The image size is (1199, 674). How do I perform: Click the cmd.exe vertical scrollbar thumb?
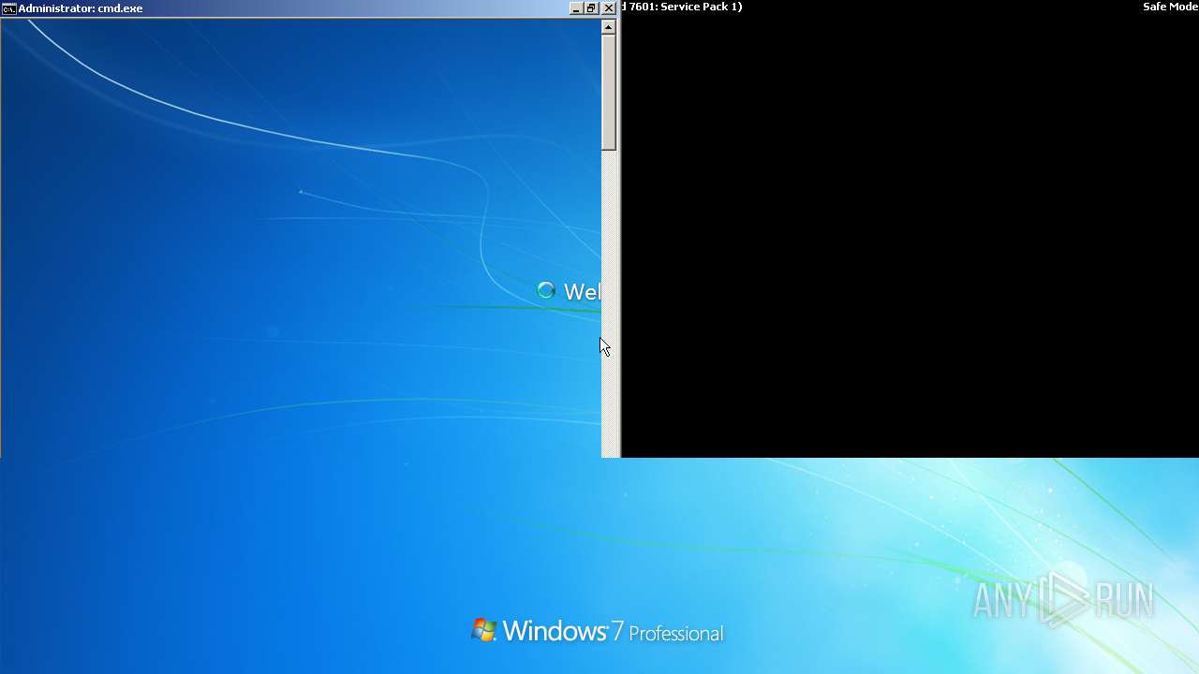tap(609, 92)
